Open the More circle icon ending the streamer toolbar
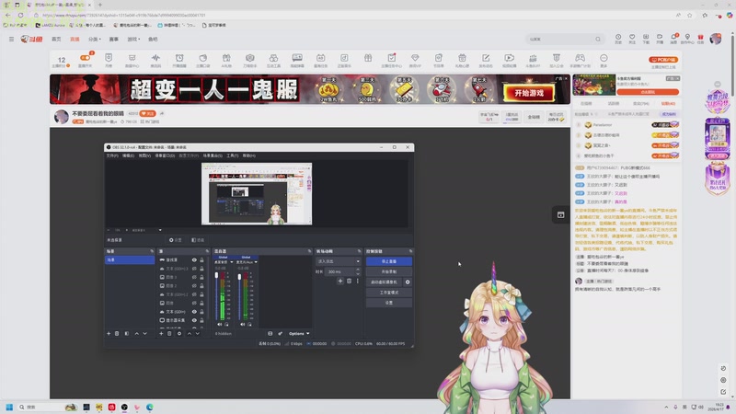The image size is (736, 414). click(x=604, y=58)
